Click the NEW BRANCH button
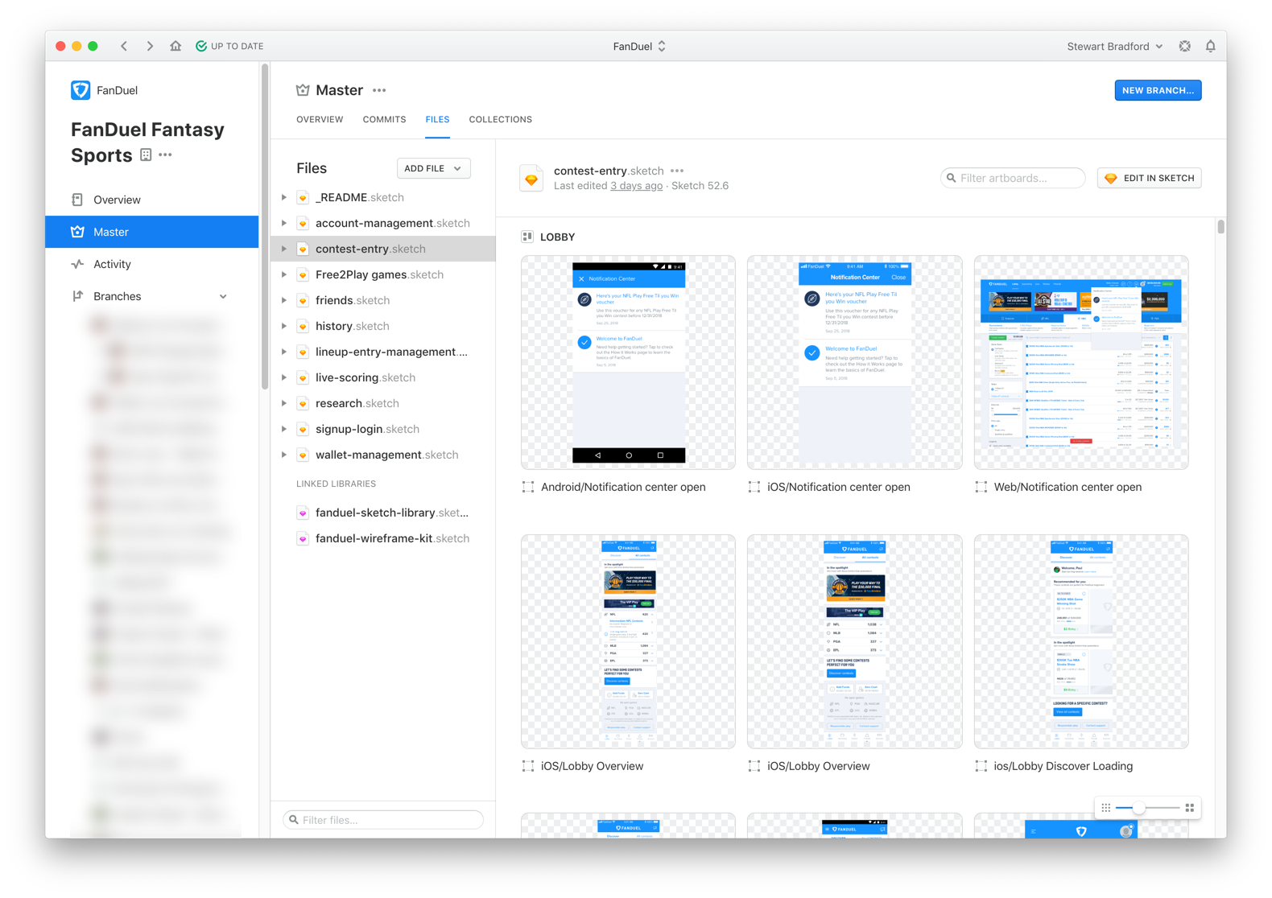 (1158, 90)
